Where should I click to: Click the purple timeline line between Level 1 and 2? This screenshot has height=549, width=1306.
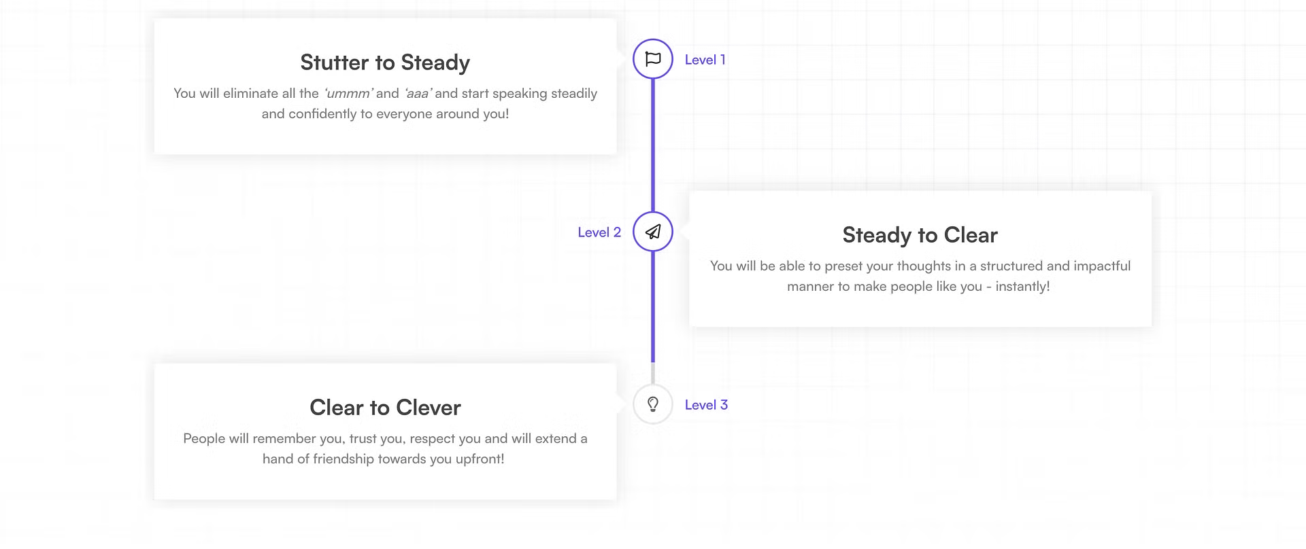click(x=653, y=145)
